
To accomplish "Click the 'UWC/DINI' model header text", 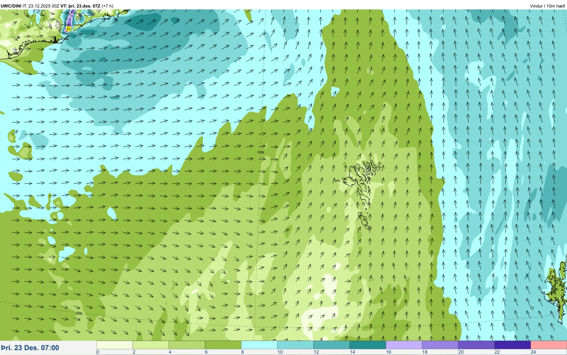I will (11, 6).
